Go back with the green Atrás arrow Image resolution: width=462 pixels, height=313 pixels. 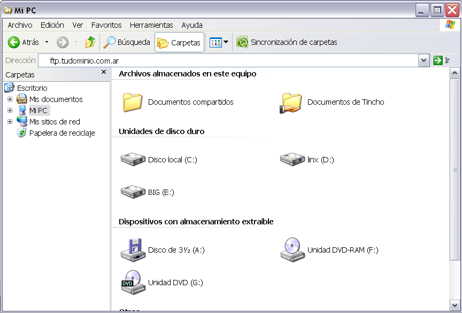[24, 42]
